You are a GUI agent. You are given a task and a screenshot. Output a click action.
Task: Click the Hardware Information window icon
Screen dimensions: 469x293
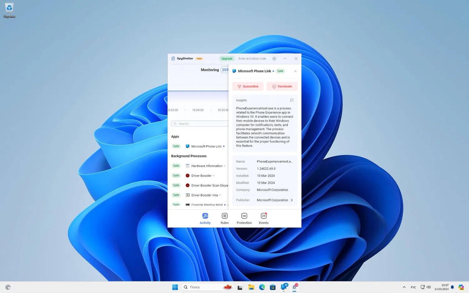[188, 166]
